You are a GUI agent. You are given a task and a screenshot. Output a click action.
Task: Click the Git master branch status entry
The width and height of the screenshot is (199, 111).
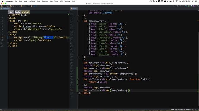pos(187,110)
